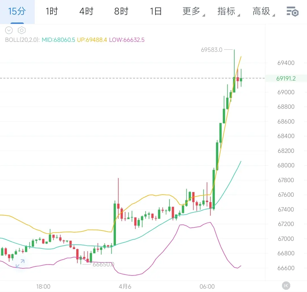Collapse the BOLL indicator with chevron circle

click(9, 30)
